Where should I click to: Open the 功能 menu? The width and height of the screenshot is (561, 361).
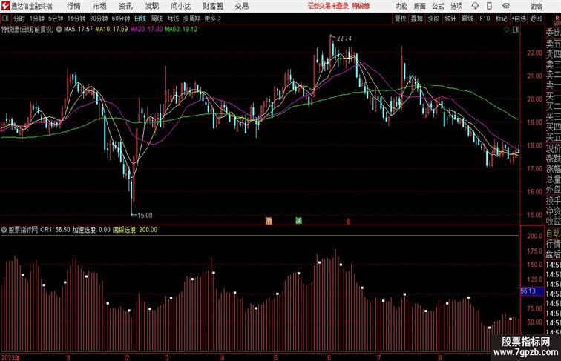(401, 6)
